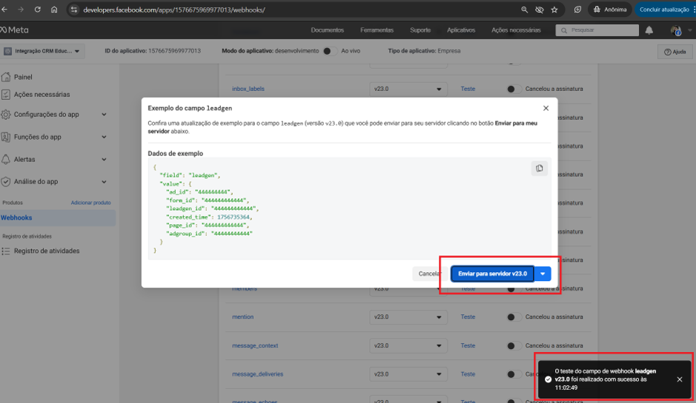This screenshot has height=403, width=696.
Task: Open the browser extensions icon
Action: pos(577,10)
